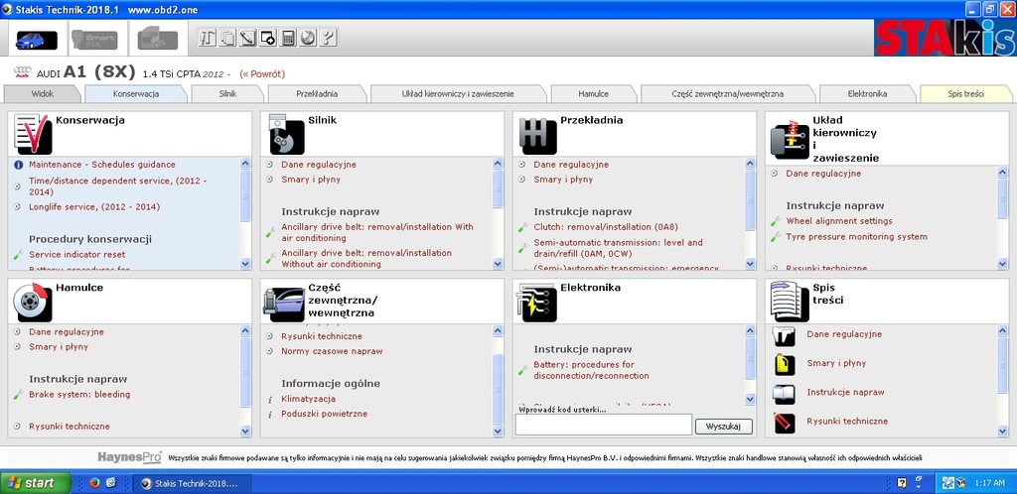Click the copy pages toolbar icon
Screen dimensions: 1017x494
(227, 38)
